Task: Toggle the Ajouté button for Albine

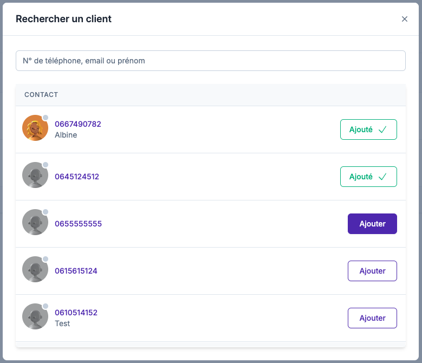Action: pyautogui.click(x=368, y=129)
